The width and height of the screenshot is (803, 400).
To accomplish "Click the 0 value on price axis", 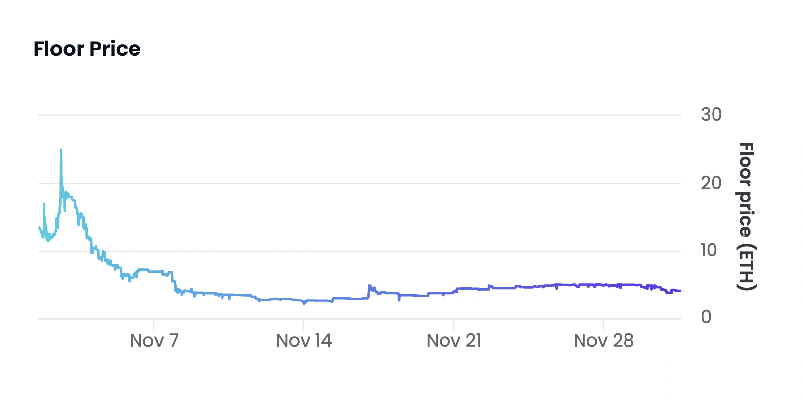I will pos(706,317).
